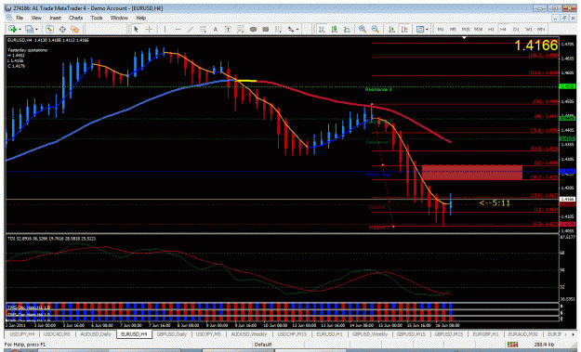The width and height of the screenshot is (581, 352).
Task: Select the Equidistant Channel tool
Action: click(x=203, y=29)
